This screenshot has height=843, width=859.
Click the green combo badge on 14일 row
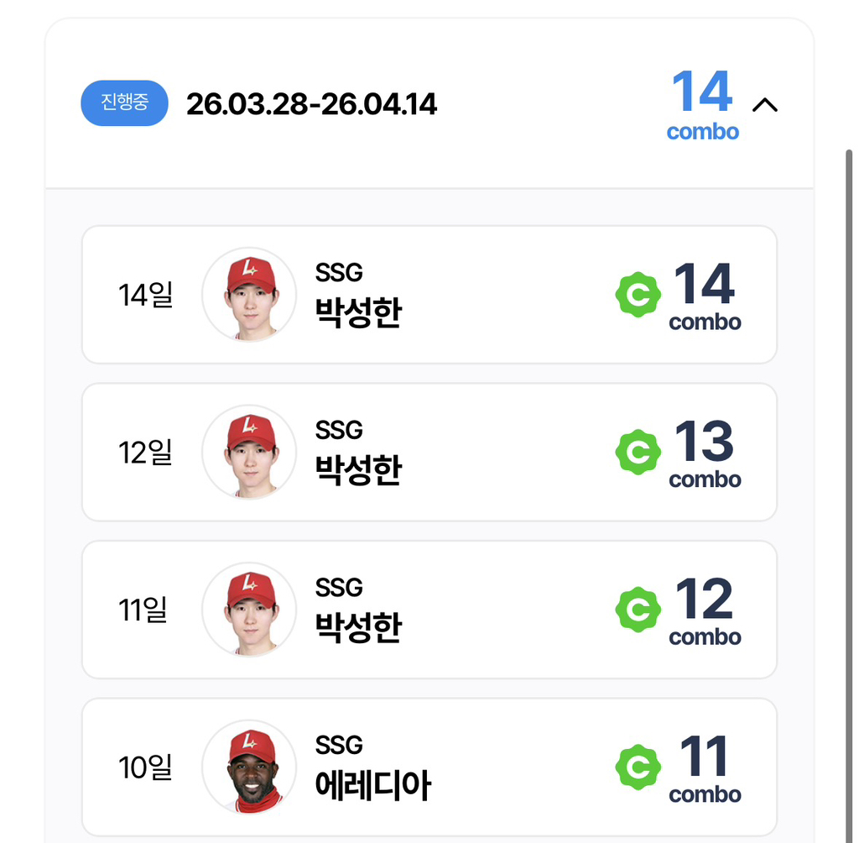638,295
